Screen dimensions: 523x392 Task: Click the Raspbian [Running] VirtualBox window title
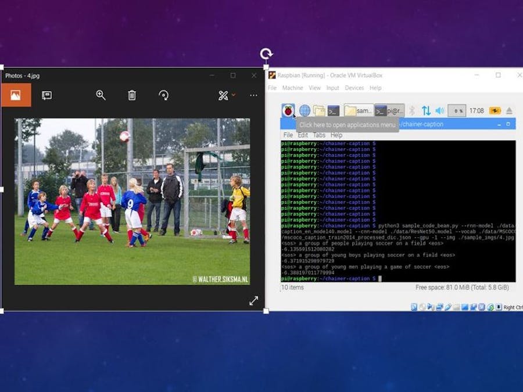330,75
